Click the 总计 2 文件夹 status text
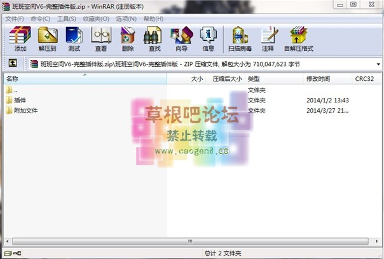Screen dimensions: 384x259 223,253
